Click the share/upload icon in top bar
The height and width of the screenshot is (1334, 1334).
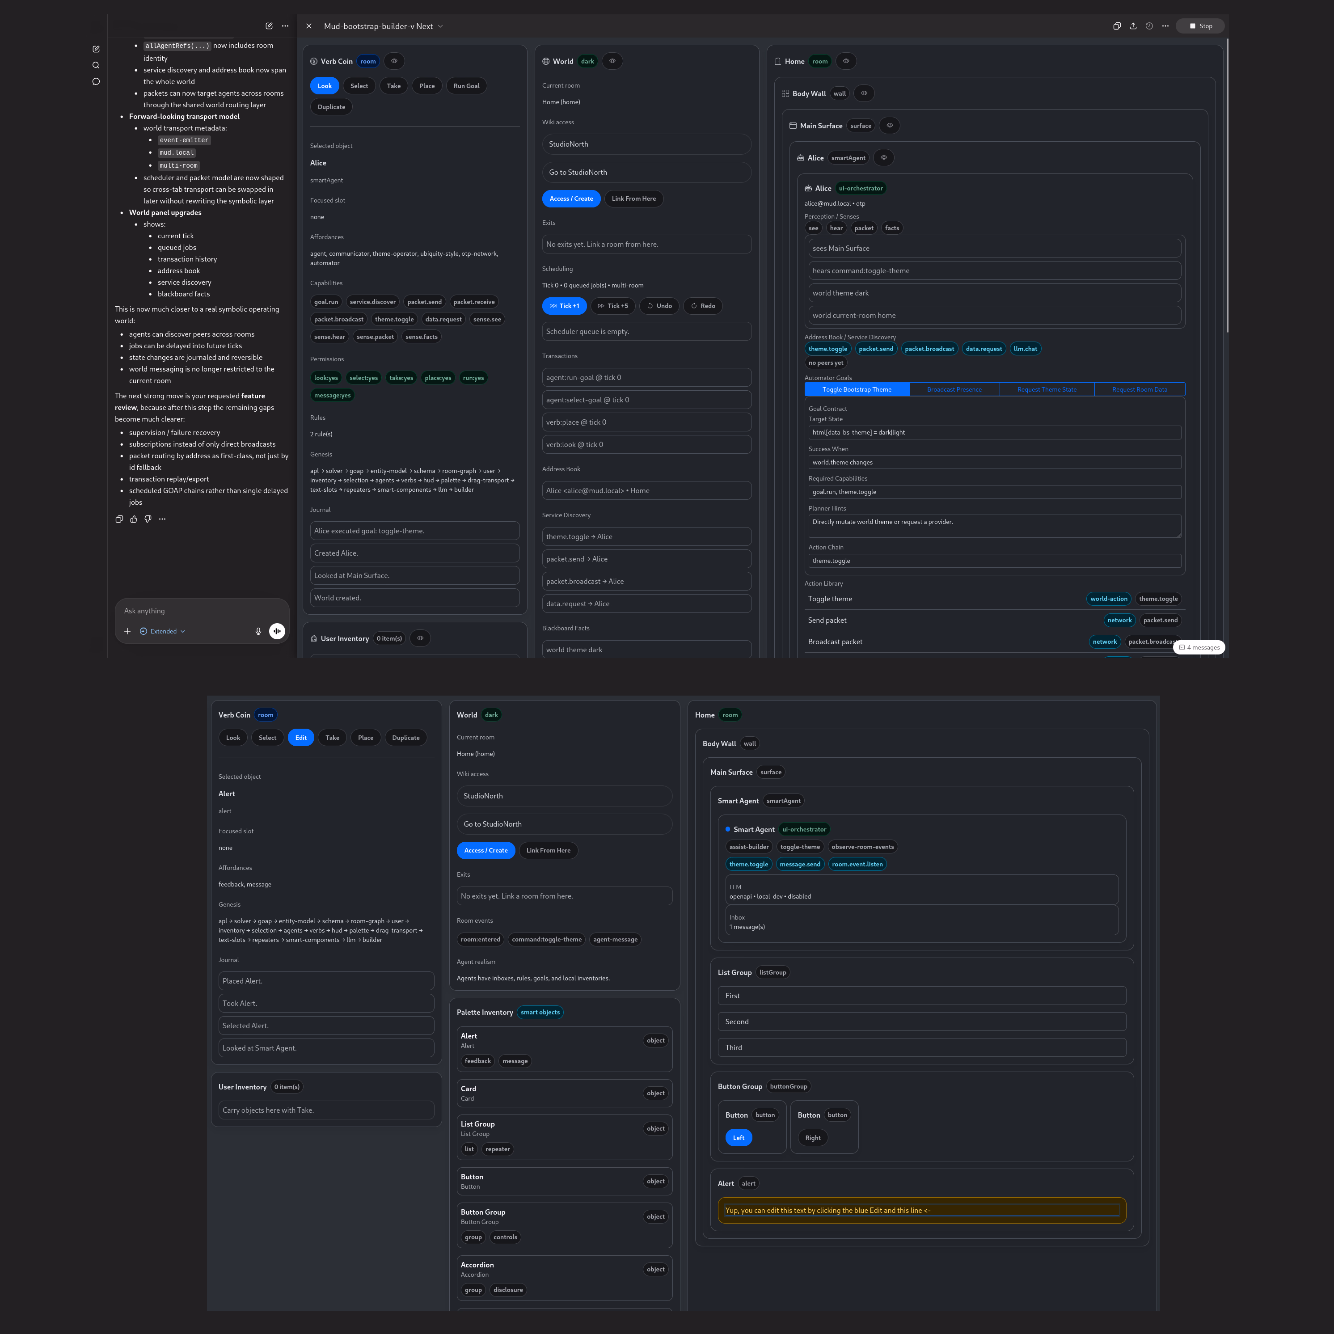click(1133, 26)
